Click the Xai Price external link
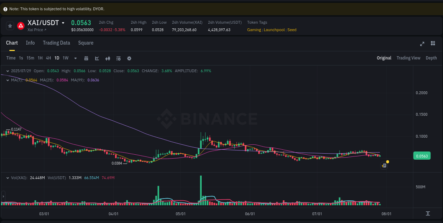The image size is (443, 223). (35, 30)
